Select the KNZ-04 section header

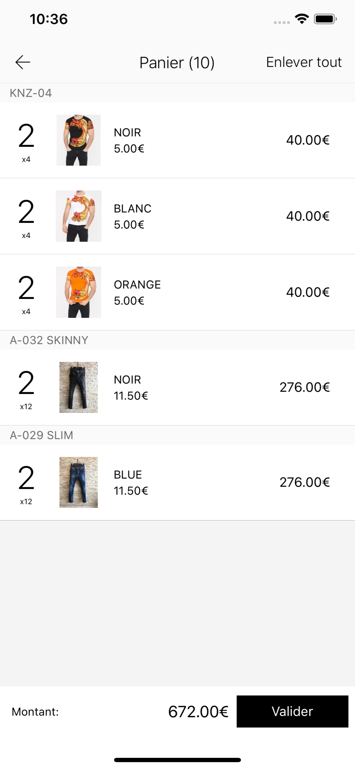[177, 93]
